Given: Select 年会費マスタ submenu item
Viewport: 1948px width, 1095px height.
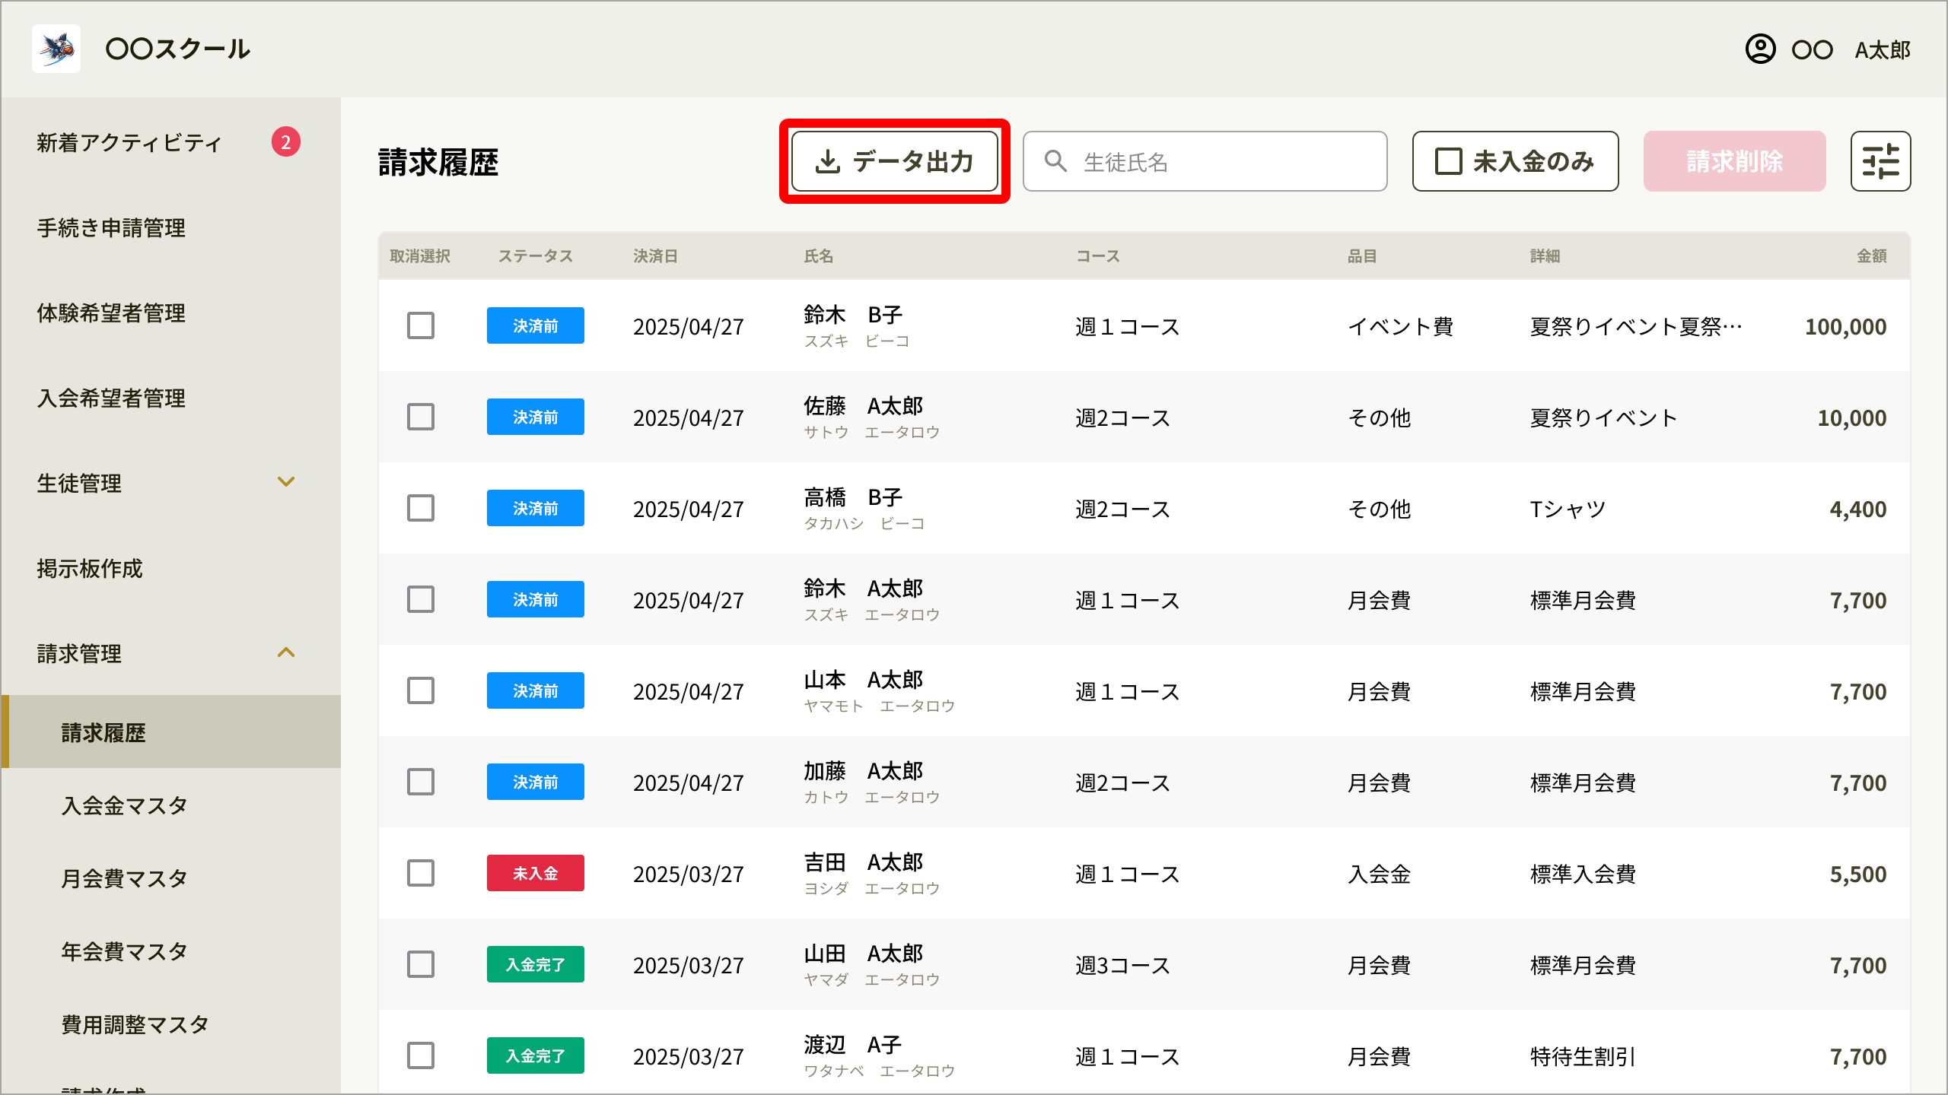Looking at the screenshot, I should pos(125,952).
